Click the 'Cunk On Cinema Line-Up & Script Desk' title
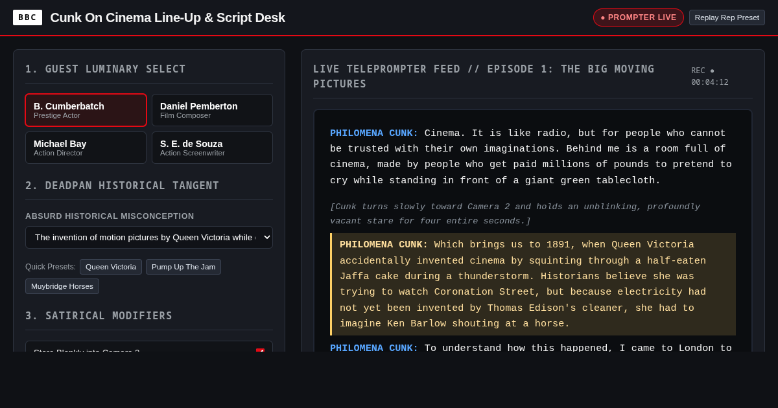Screen dimensions: 778x408 pos(168,17)
